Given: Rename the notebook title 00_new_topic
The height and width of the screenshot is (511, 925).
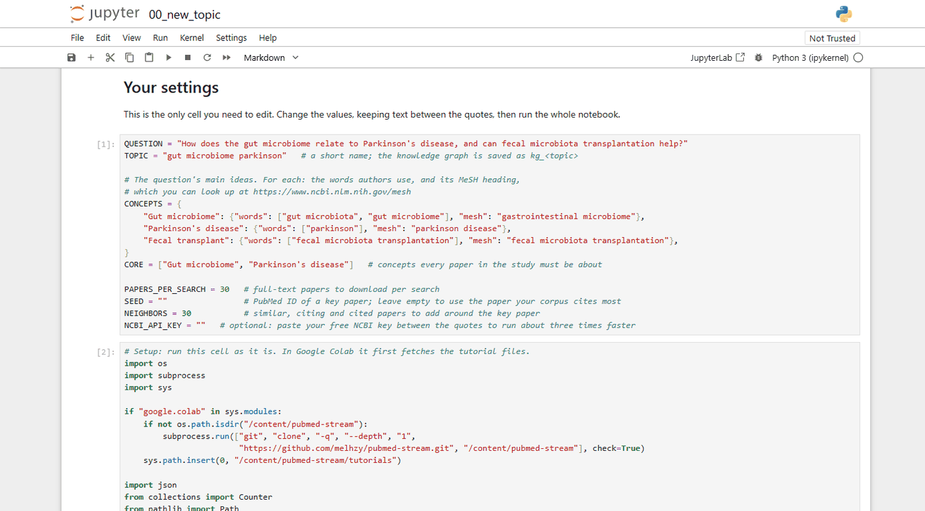Looking at the screenshot, I should 184,15.
